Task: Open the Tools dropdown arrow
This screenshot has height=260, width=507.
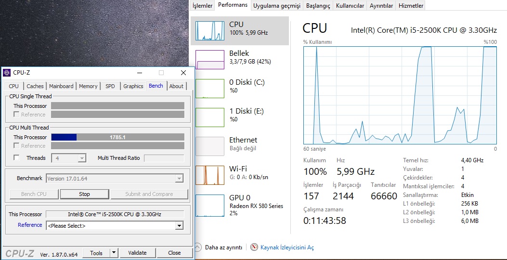Action: [114, 253]
